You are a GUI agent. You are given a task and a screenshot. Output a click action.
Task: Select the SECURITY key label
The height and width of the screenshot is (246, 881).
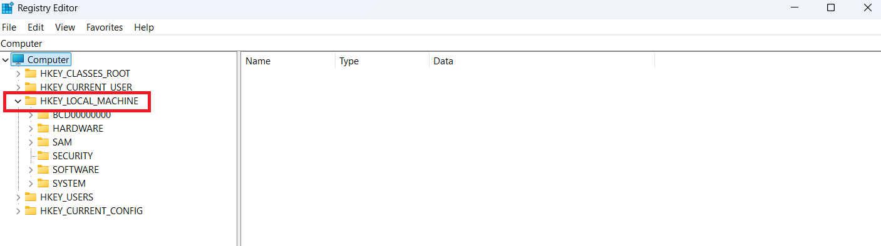[x=73, y=155]
